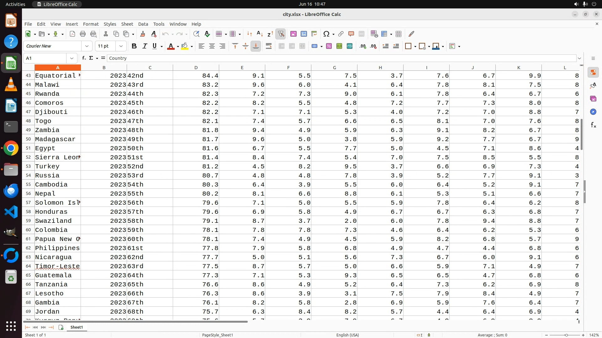
Task: Click the AutoFilter icon in toolbar
Action: tap(281, 34)
